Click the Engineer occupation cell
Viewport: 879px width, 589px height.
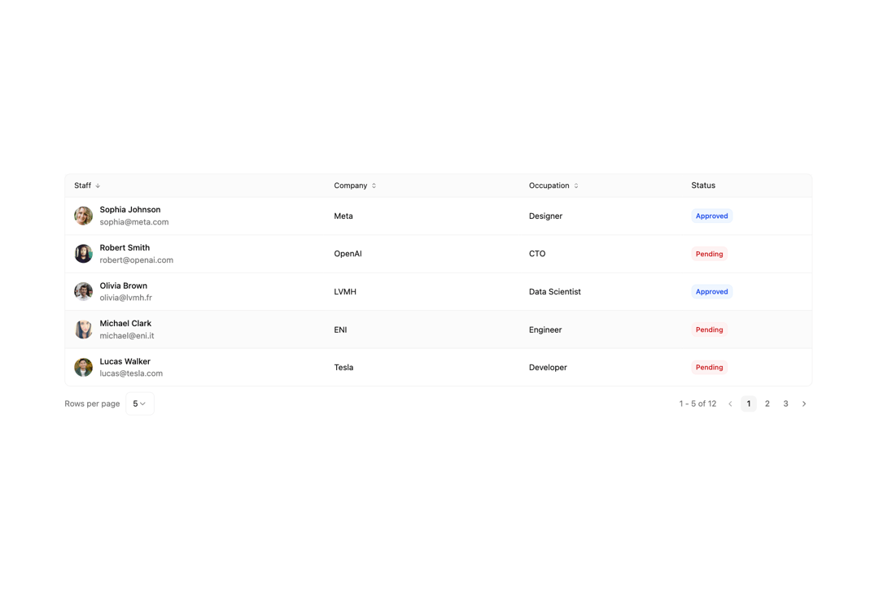(544, 329)
